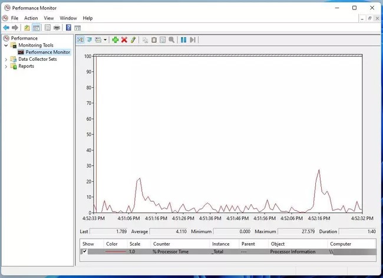
Task: Click the scale value 1.0 cell
Action: pyautogui.click(x=132, y=251)
